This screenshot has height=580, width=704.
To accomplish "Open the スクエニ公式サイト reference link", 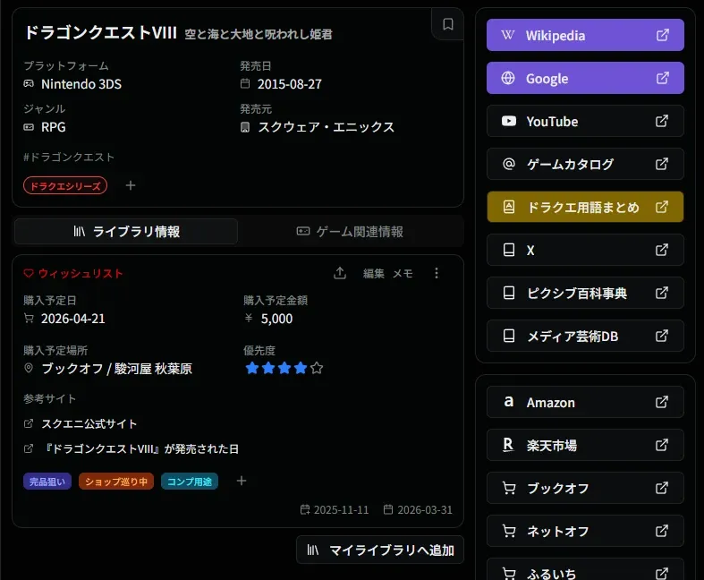I will click(89, 423).
